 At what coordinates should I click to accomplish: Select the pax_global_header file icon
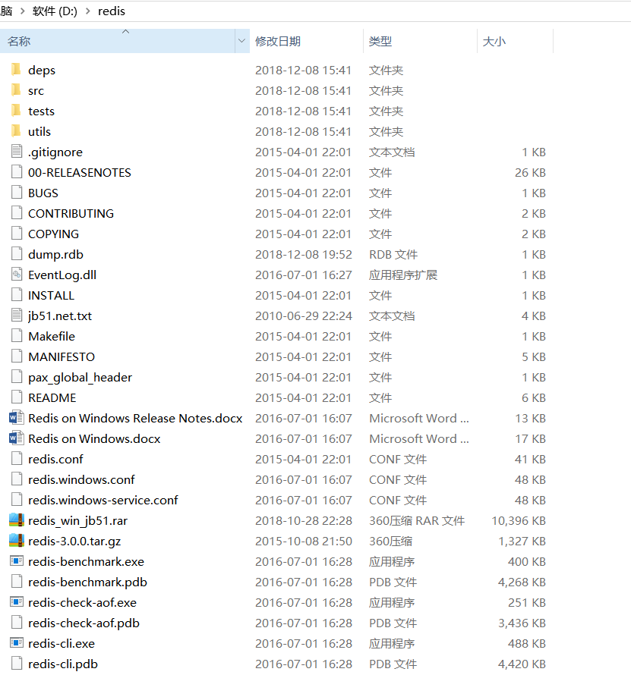point(17,377)
